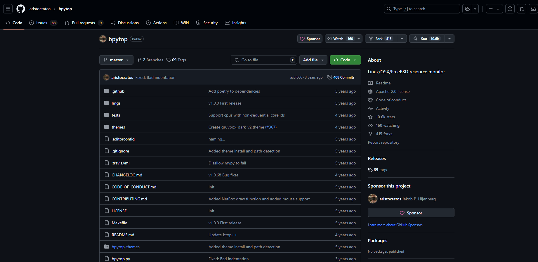
Task: Click the Readme book icon
Action: pyautogui.click(x=370, y=83)
